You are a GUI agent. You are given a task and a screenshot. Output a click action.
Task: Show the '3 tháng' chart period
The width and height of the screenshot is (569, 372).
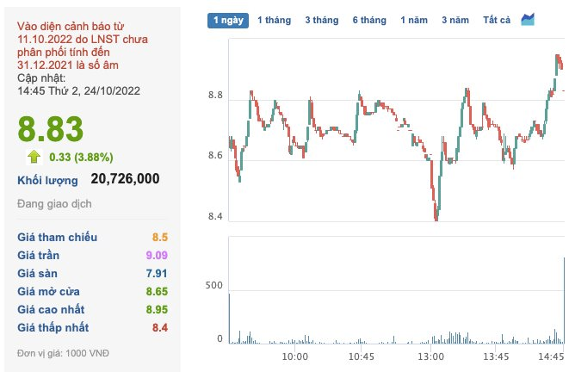click(x=321, y=20)
